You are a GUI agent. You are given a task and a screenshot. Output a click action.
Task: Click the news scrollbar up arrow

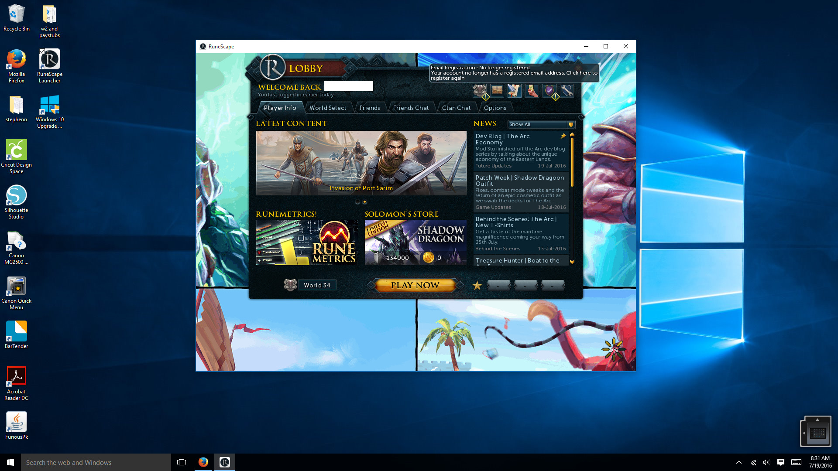pyautogui.click(x=572, y=135)
